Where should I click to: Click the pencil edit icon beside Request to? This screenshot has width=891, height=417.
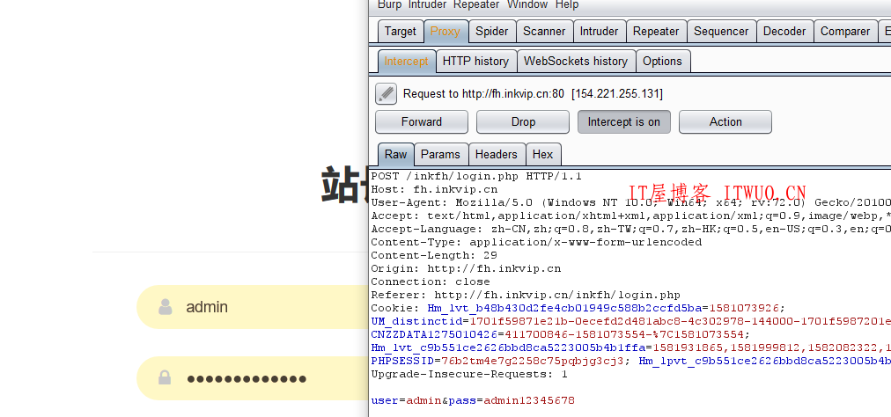386,94
